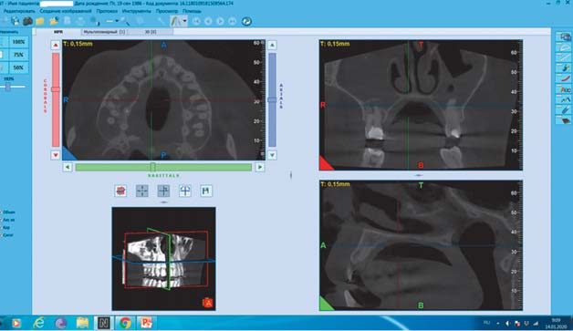Open the Создание изображений menu
Image resolution: width=573 pixels, height=331 pixels.
(66, 11)
